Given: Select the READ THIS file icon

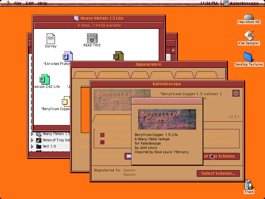Looking at the screenshot, I should 92,38.
